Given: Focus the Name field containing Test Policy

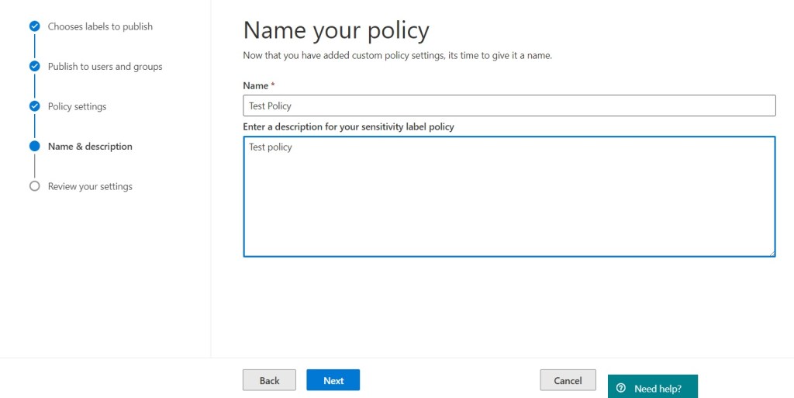Looking at the screenshot, I should [x=509, y=106].
